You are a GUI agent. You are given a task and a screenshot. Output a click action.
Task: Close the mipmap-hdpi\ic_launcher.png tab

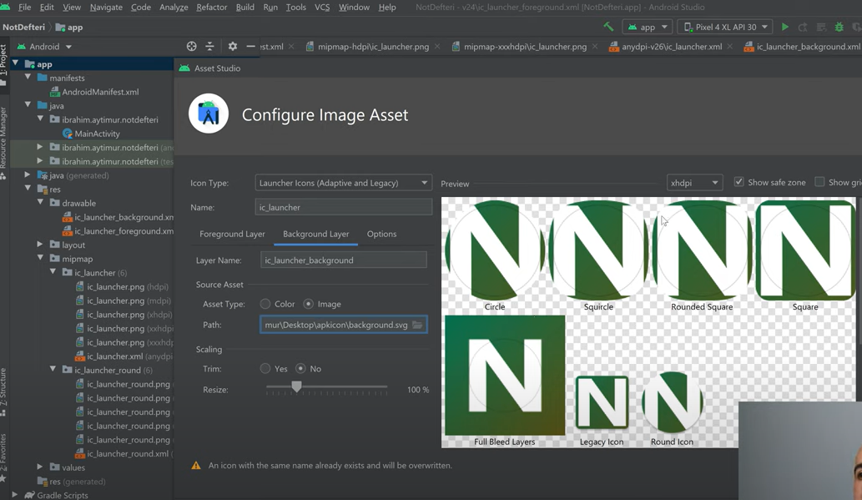coord(437,47)
